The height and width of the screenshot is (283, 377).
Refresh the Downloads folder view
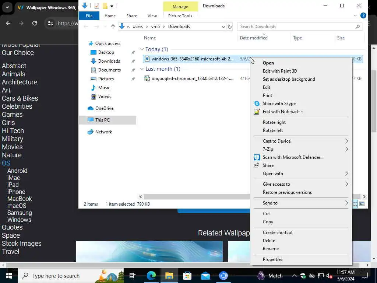pos(230,27)
